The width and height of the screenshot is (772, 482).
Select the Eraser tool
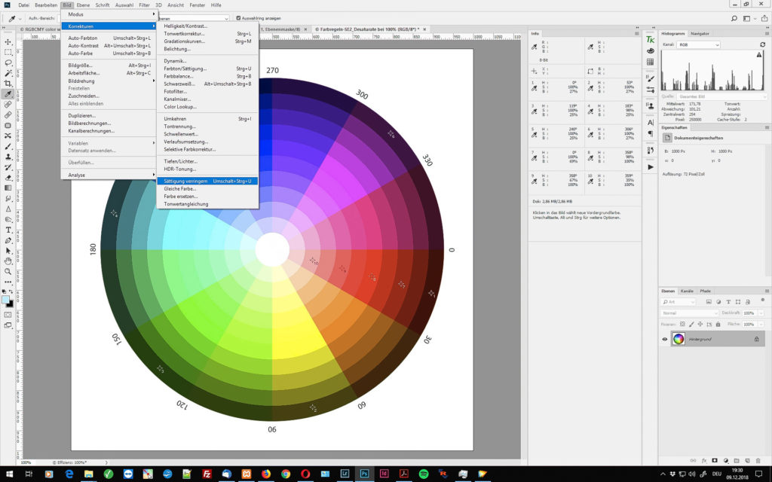coord(8,178)
